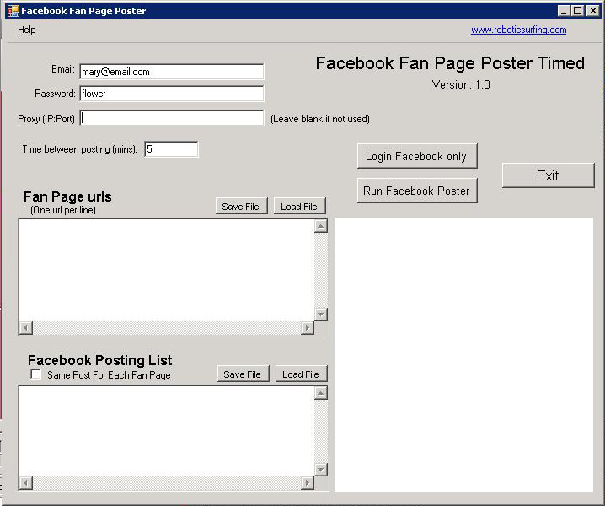Click the Time between posting field
The height and width of the screenshot is (506, 605).
pyautogui.click(x=171, y=149)
